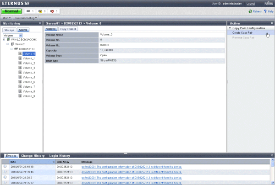Select Volume_0 in the tree
Viewport: 275px width, 185px height.
29,54
